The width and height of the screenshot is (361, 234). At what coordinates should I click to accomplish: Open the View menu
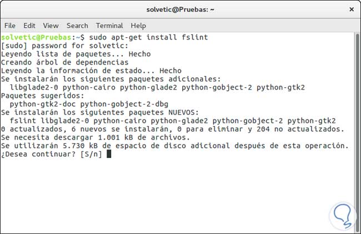pos(51,26)
